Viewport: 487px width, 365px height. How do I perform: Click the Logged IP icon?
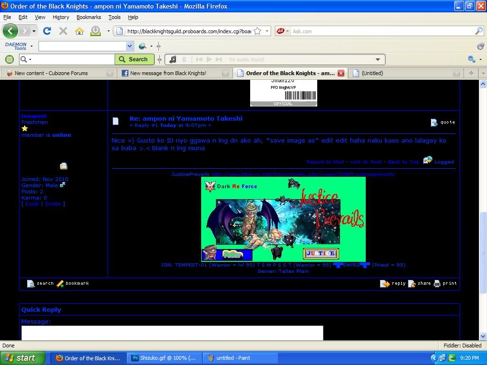coord(428,160)
